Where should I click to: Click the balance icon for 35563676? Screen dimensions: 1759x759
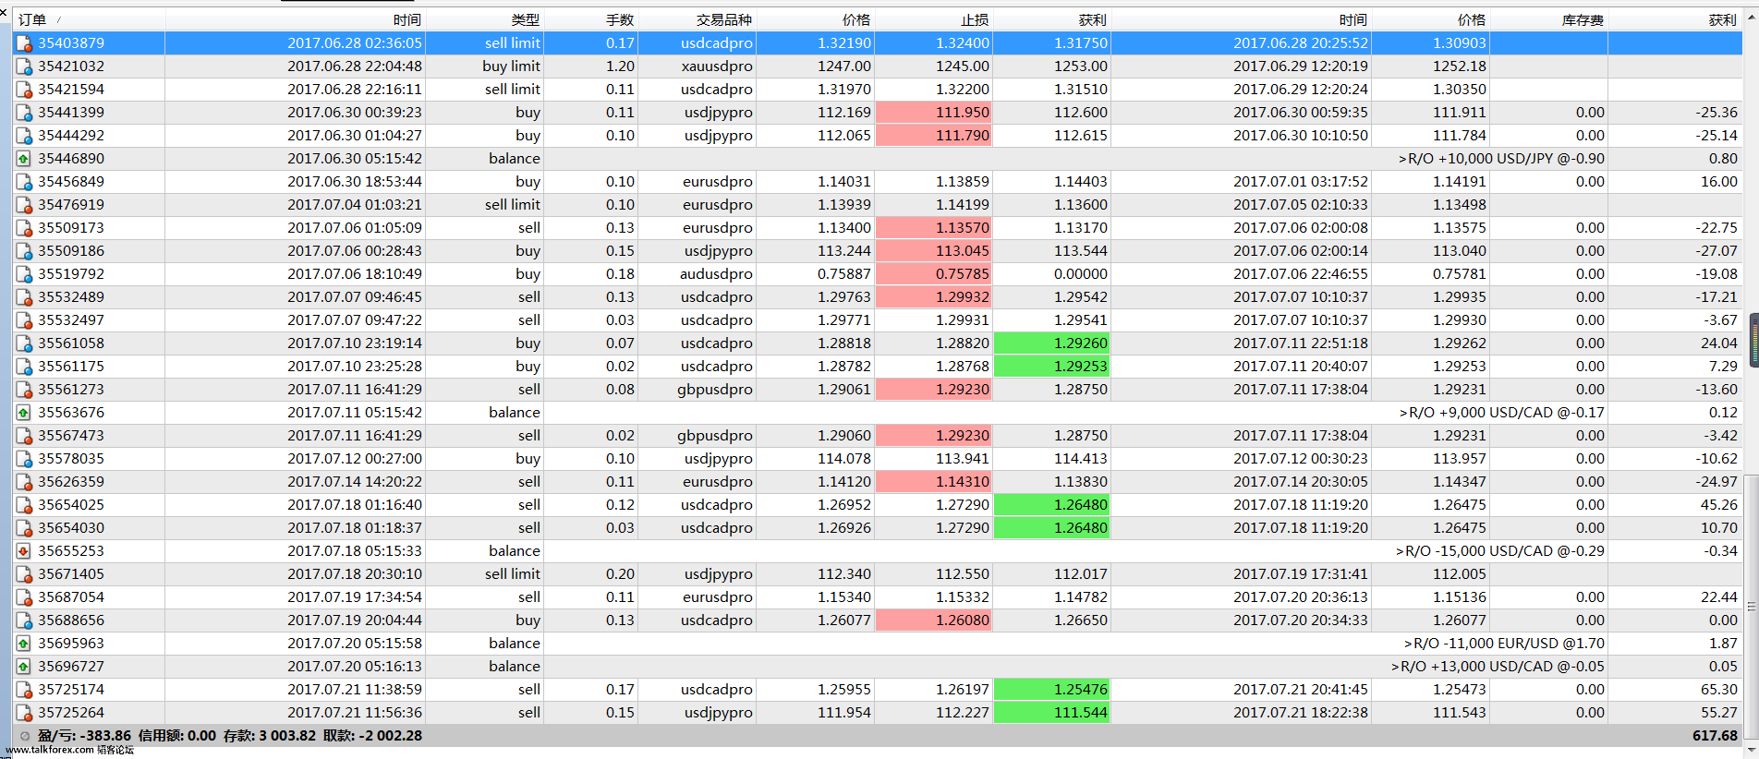tap(24, 413)
